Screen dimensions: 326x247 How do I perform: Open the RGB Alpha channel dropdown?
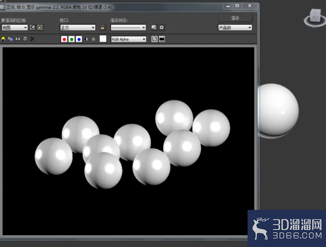(x=128, y=39)
